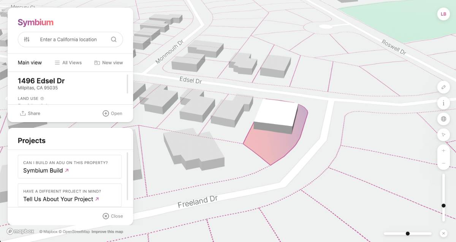Open the Improve this map link
Image resolution: width=456 pixels, height=242 pixels.
[x=108, y=231]
